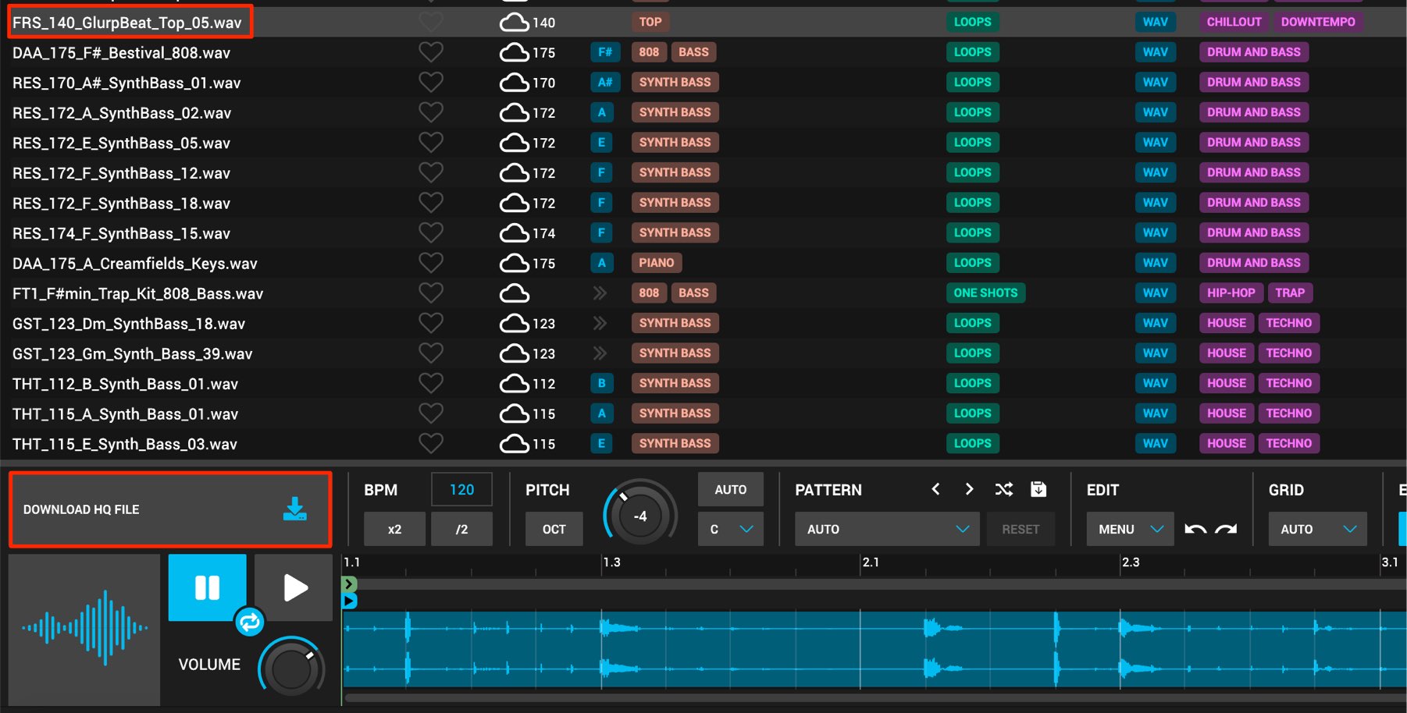1407x713 pixels.
Task: Click cloud download icon for DAA_175_F#_Bestival_808.wav
Action: (515, 52)
